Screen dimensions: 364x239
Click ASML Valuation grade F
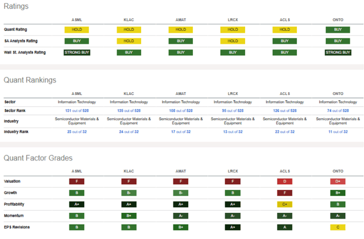click(77, 182)
